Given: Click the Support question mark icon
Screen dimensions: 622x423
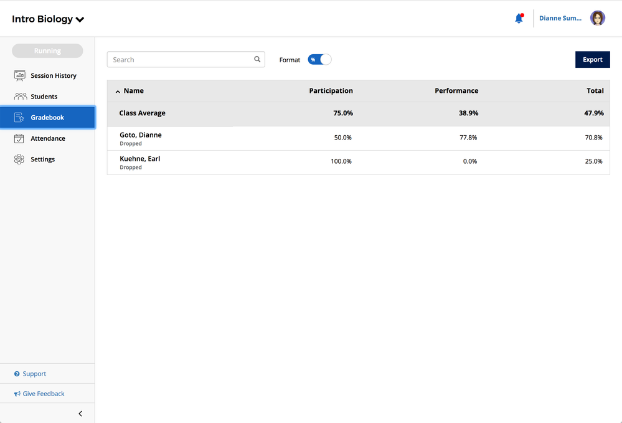Looking at the screenshot, I should point(17,374).
